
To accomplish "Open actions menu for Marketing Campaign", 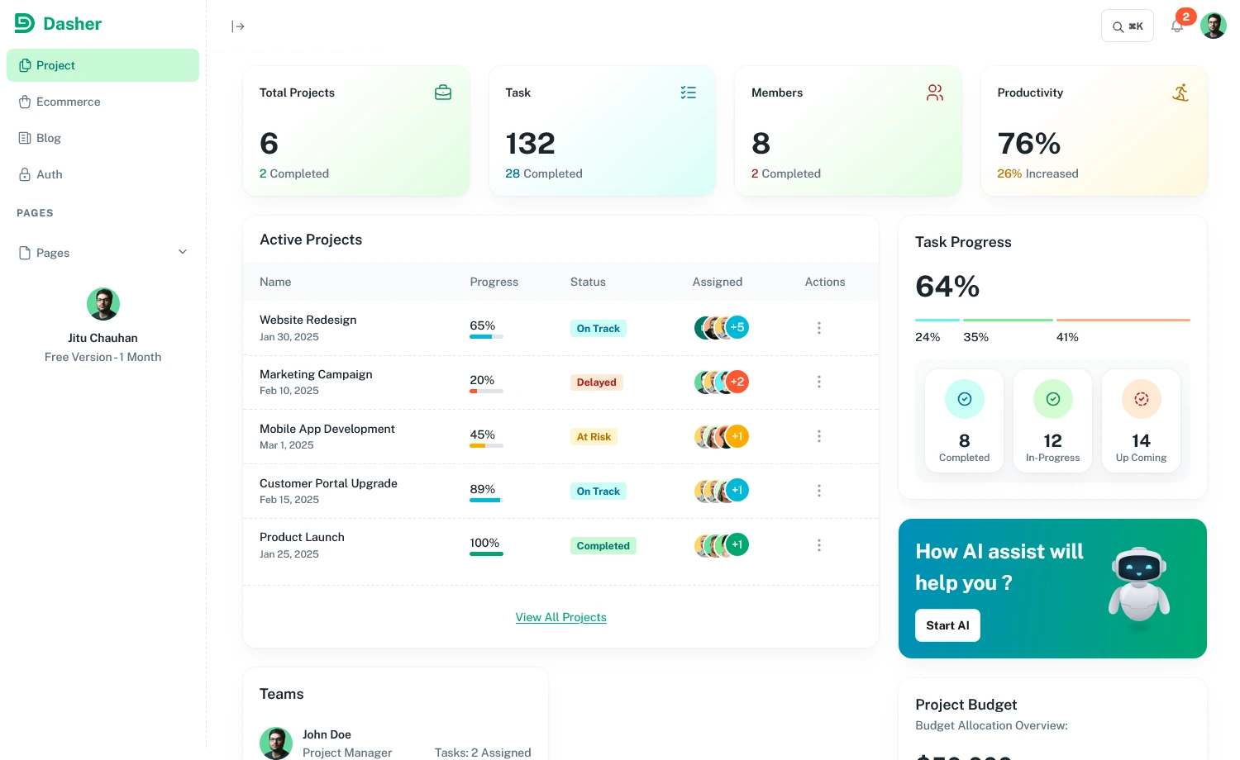I will 819,382.
